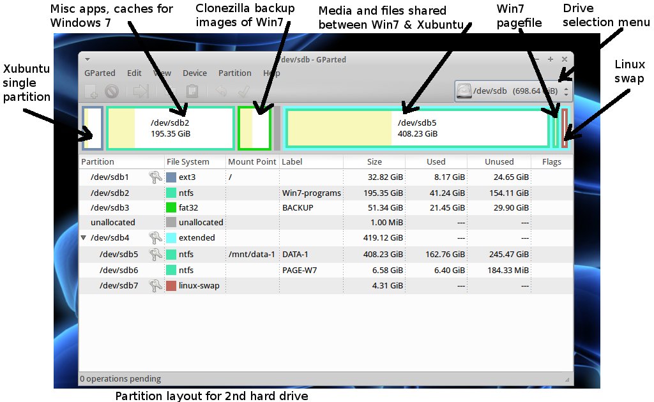Select the /dev/sdb5 408.23 GiB graphic block
654x402 pixels.
tap(417, 128)
